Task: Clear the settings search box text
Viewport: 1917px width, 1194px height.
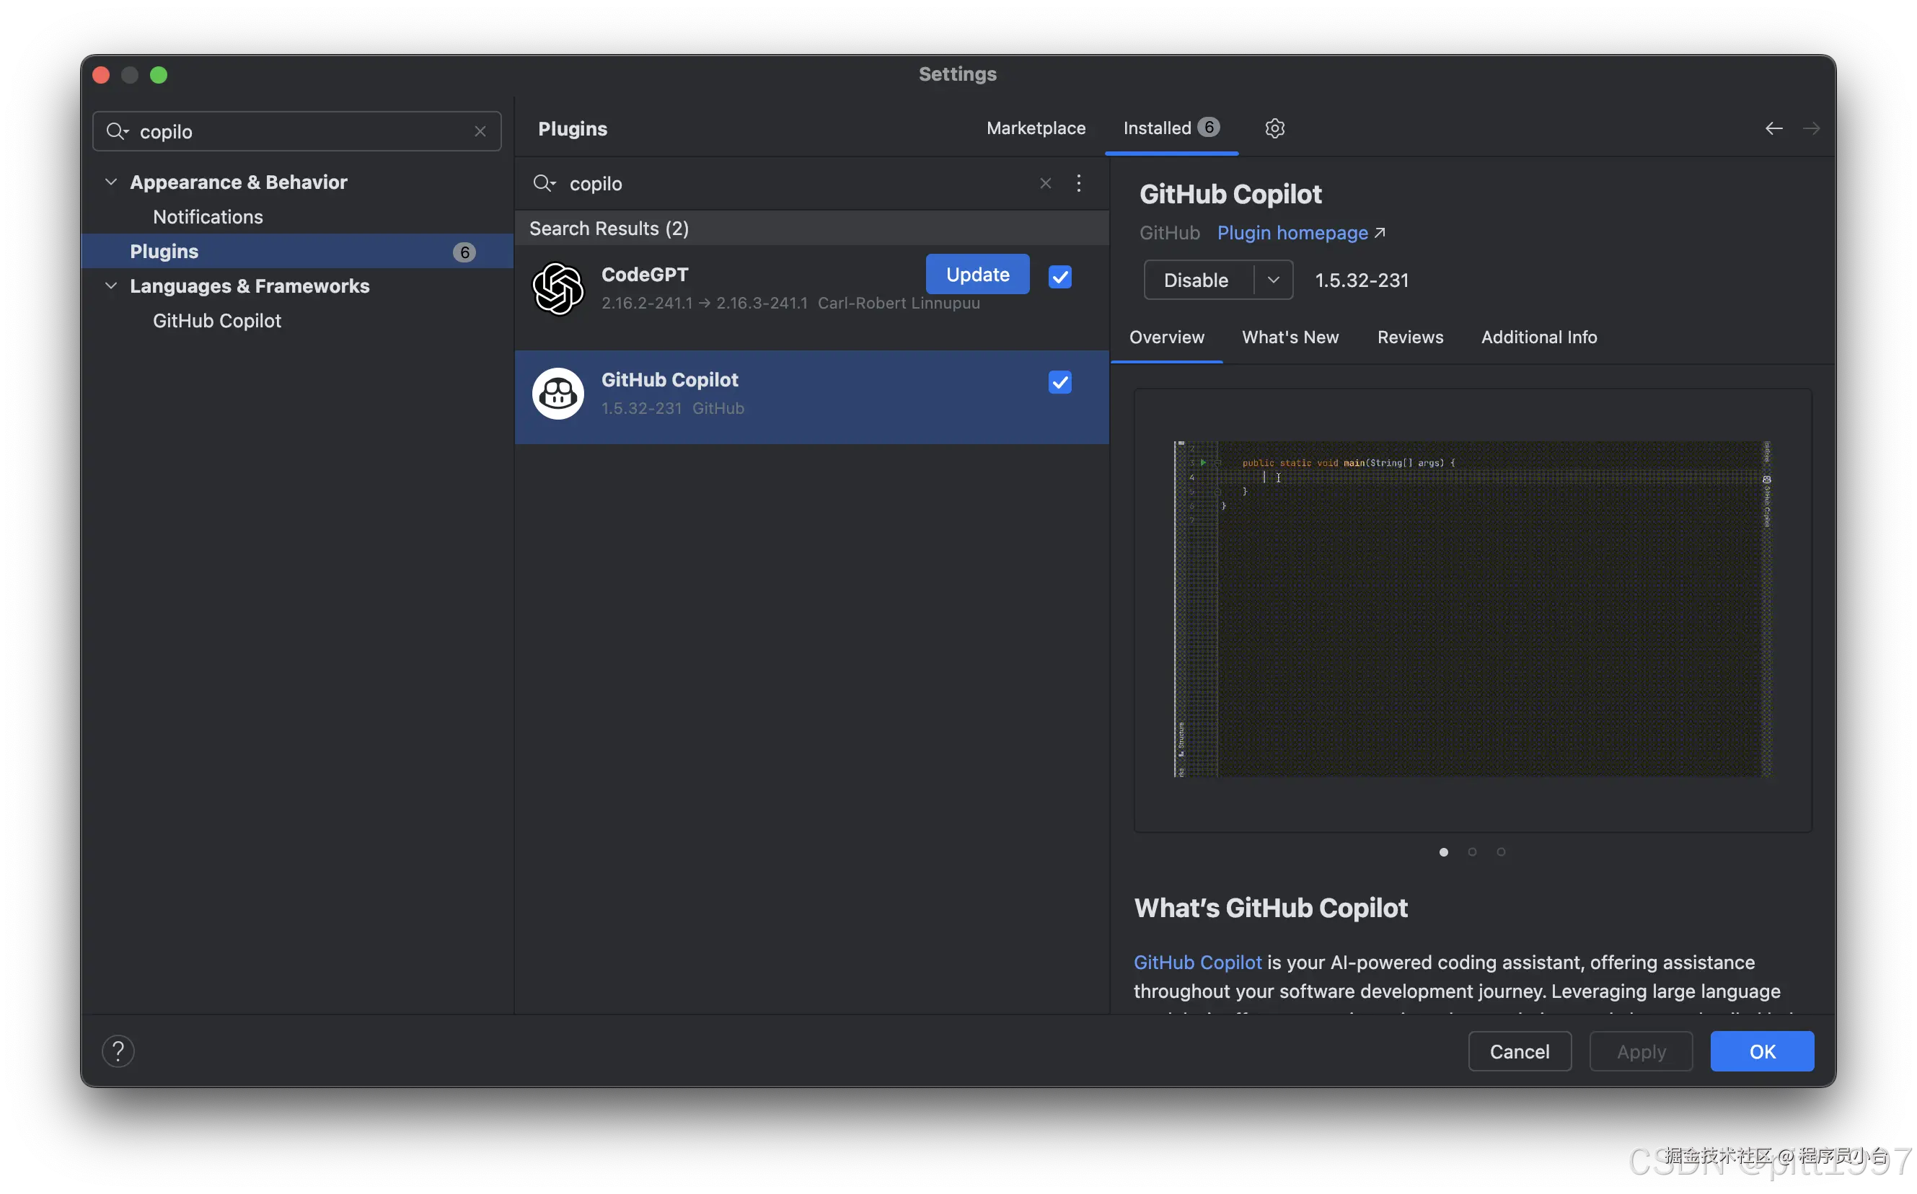Action: click(x=480, y=131)
